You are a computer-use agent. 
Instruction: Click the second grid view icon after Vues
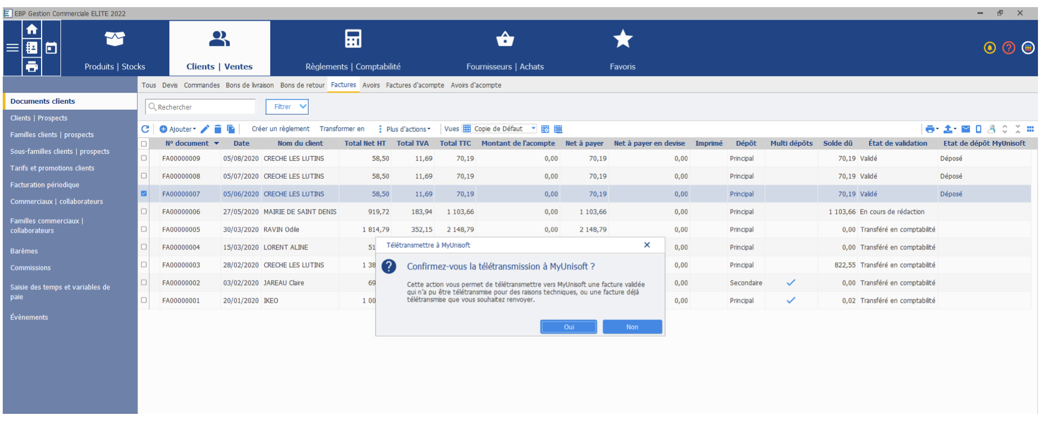[558, 129]
